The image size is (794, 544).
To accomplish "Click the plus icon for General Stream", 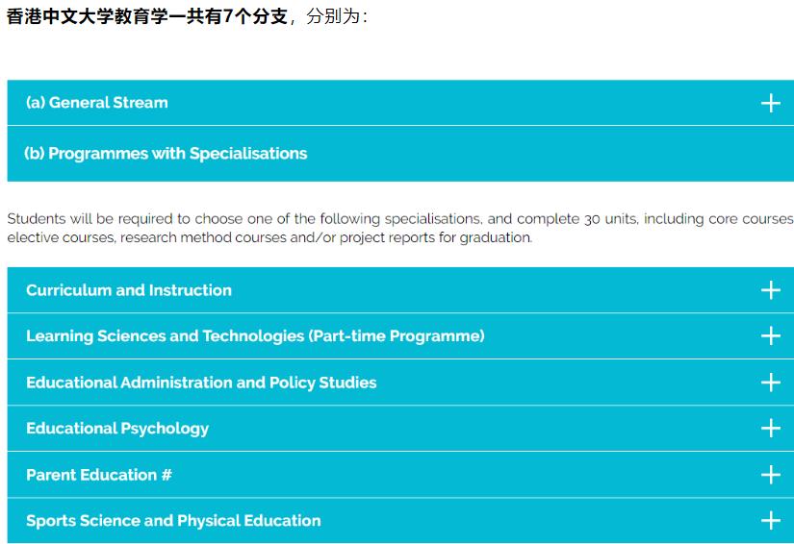I will tap(770, 103).
